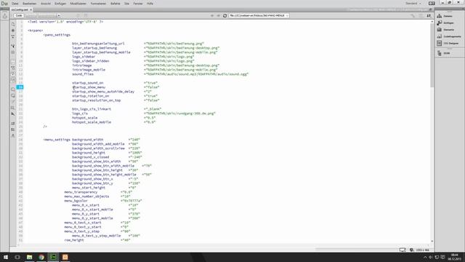
Task: Click the menu_bgcolor attribute line
Action: point(103,201)
